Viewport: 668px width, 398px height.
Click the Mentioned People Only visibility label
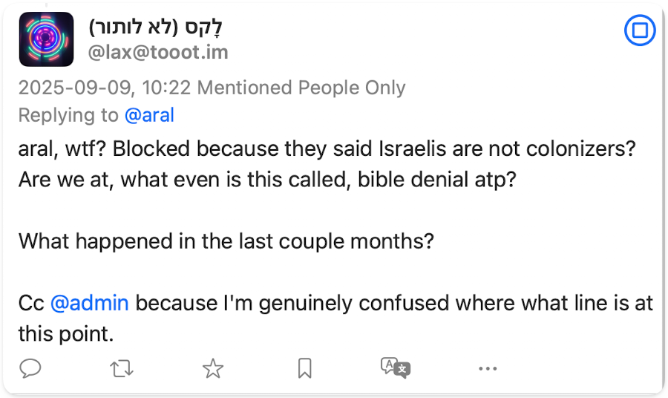coord(301,88)
